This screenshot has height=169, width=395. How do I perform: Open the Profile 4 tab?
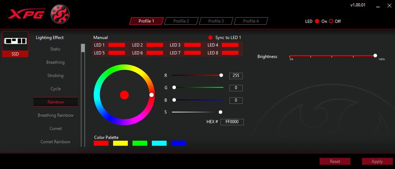(251, 21)
